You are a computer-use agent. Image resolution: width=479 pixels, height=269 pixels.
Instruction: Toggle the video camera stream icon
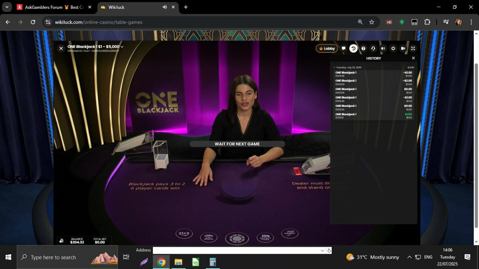(403, 48)
